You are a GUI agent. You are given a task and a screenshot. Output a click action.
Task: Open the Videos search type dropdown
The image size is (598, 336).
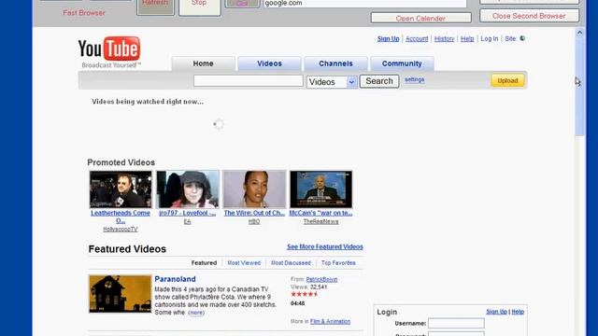(x=332, y=82)
